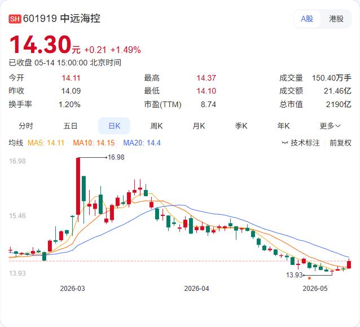Open the 前复权 adjustment selector

click(x=340, y=143)
